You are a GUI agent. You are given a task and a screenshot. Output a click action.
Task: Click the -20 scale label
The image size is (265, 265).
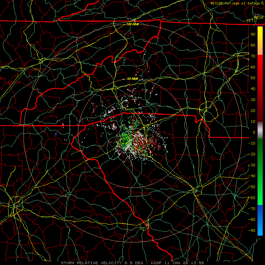252,154
